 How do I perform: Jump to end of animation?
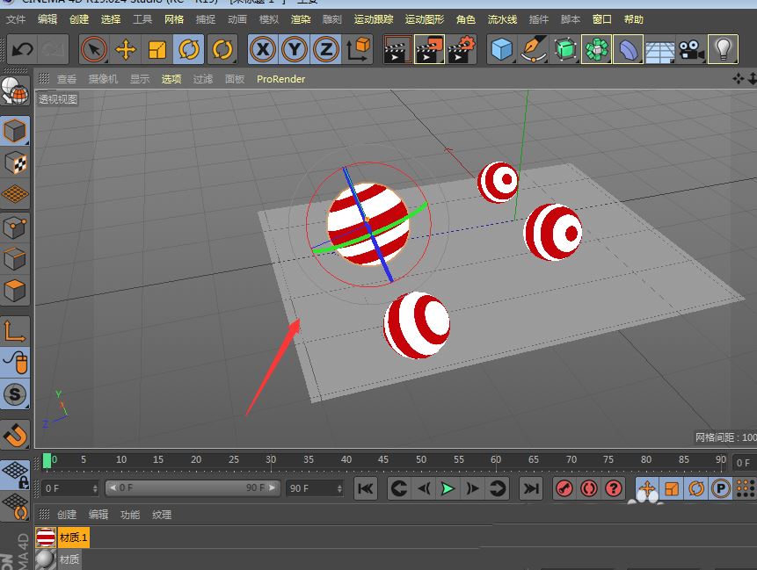click(x=531, y=488)
